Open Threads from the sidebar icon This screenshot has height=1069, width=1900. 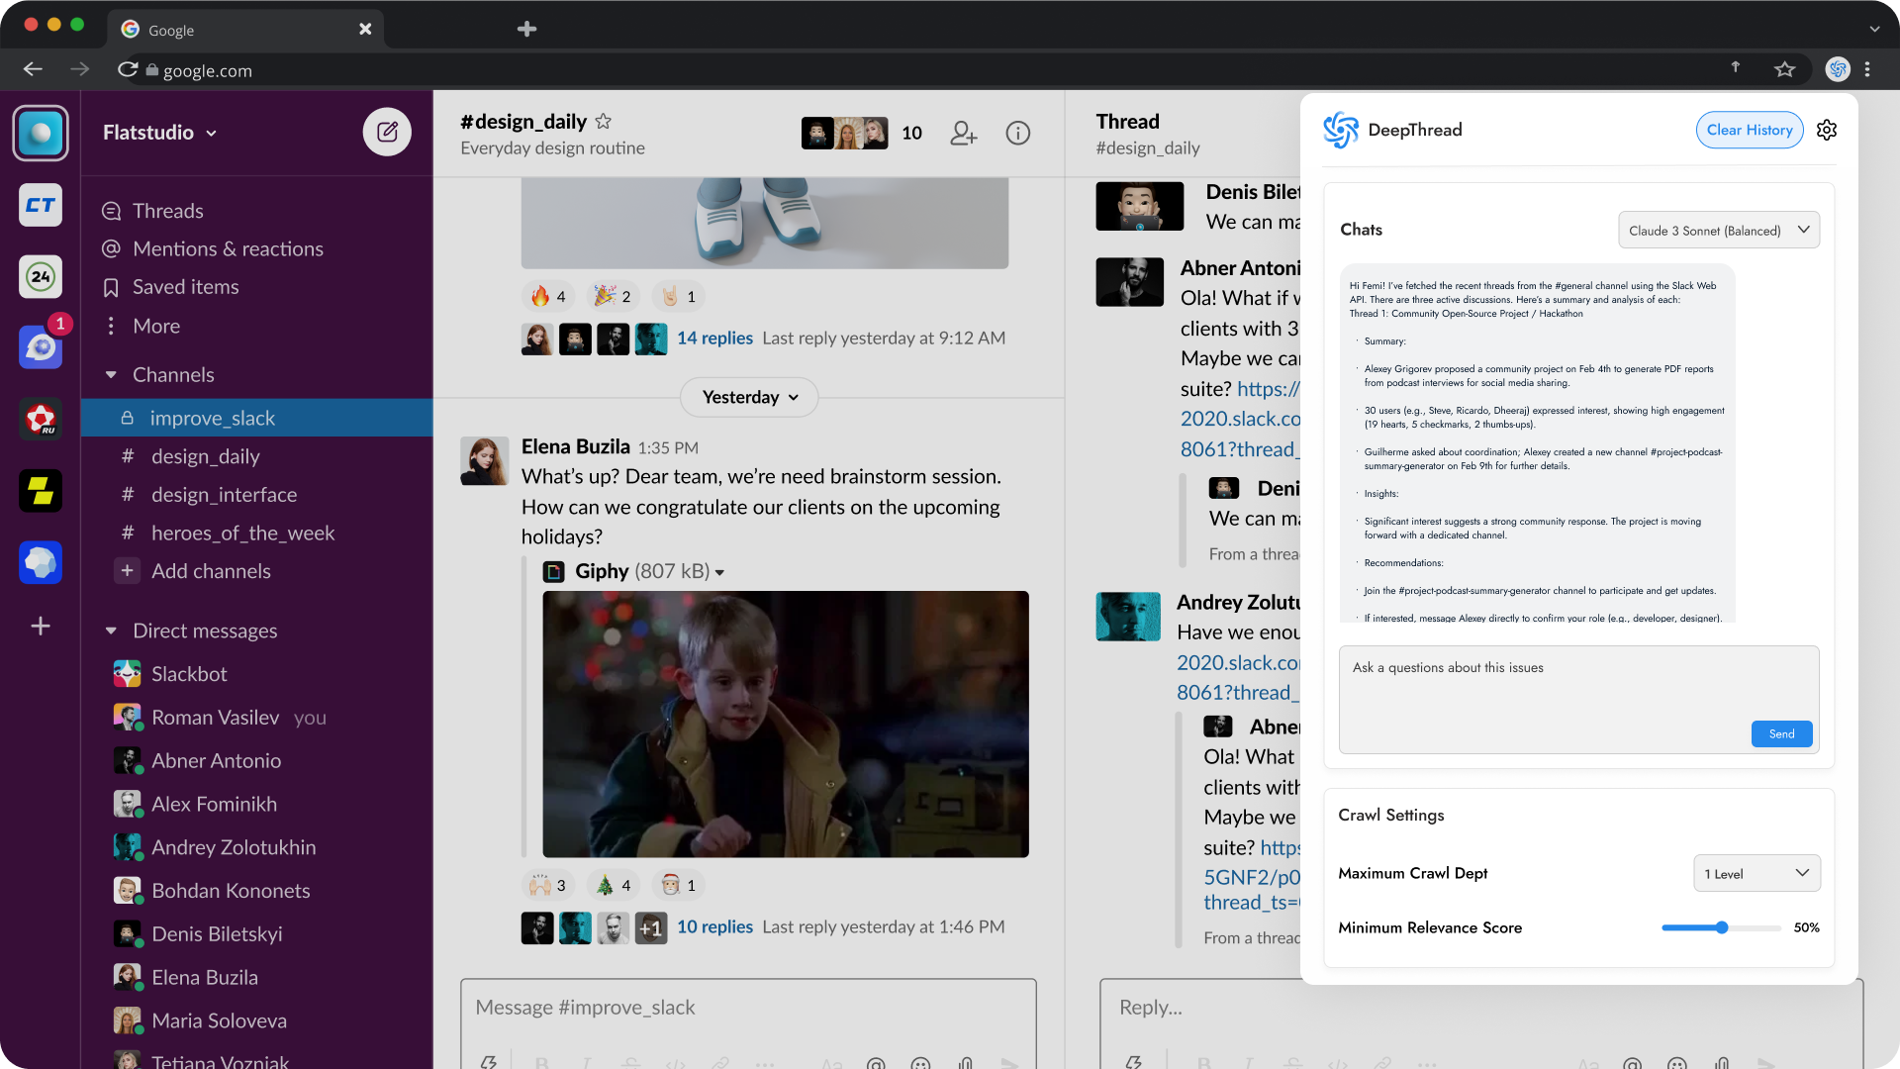[x=110, y=210]
